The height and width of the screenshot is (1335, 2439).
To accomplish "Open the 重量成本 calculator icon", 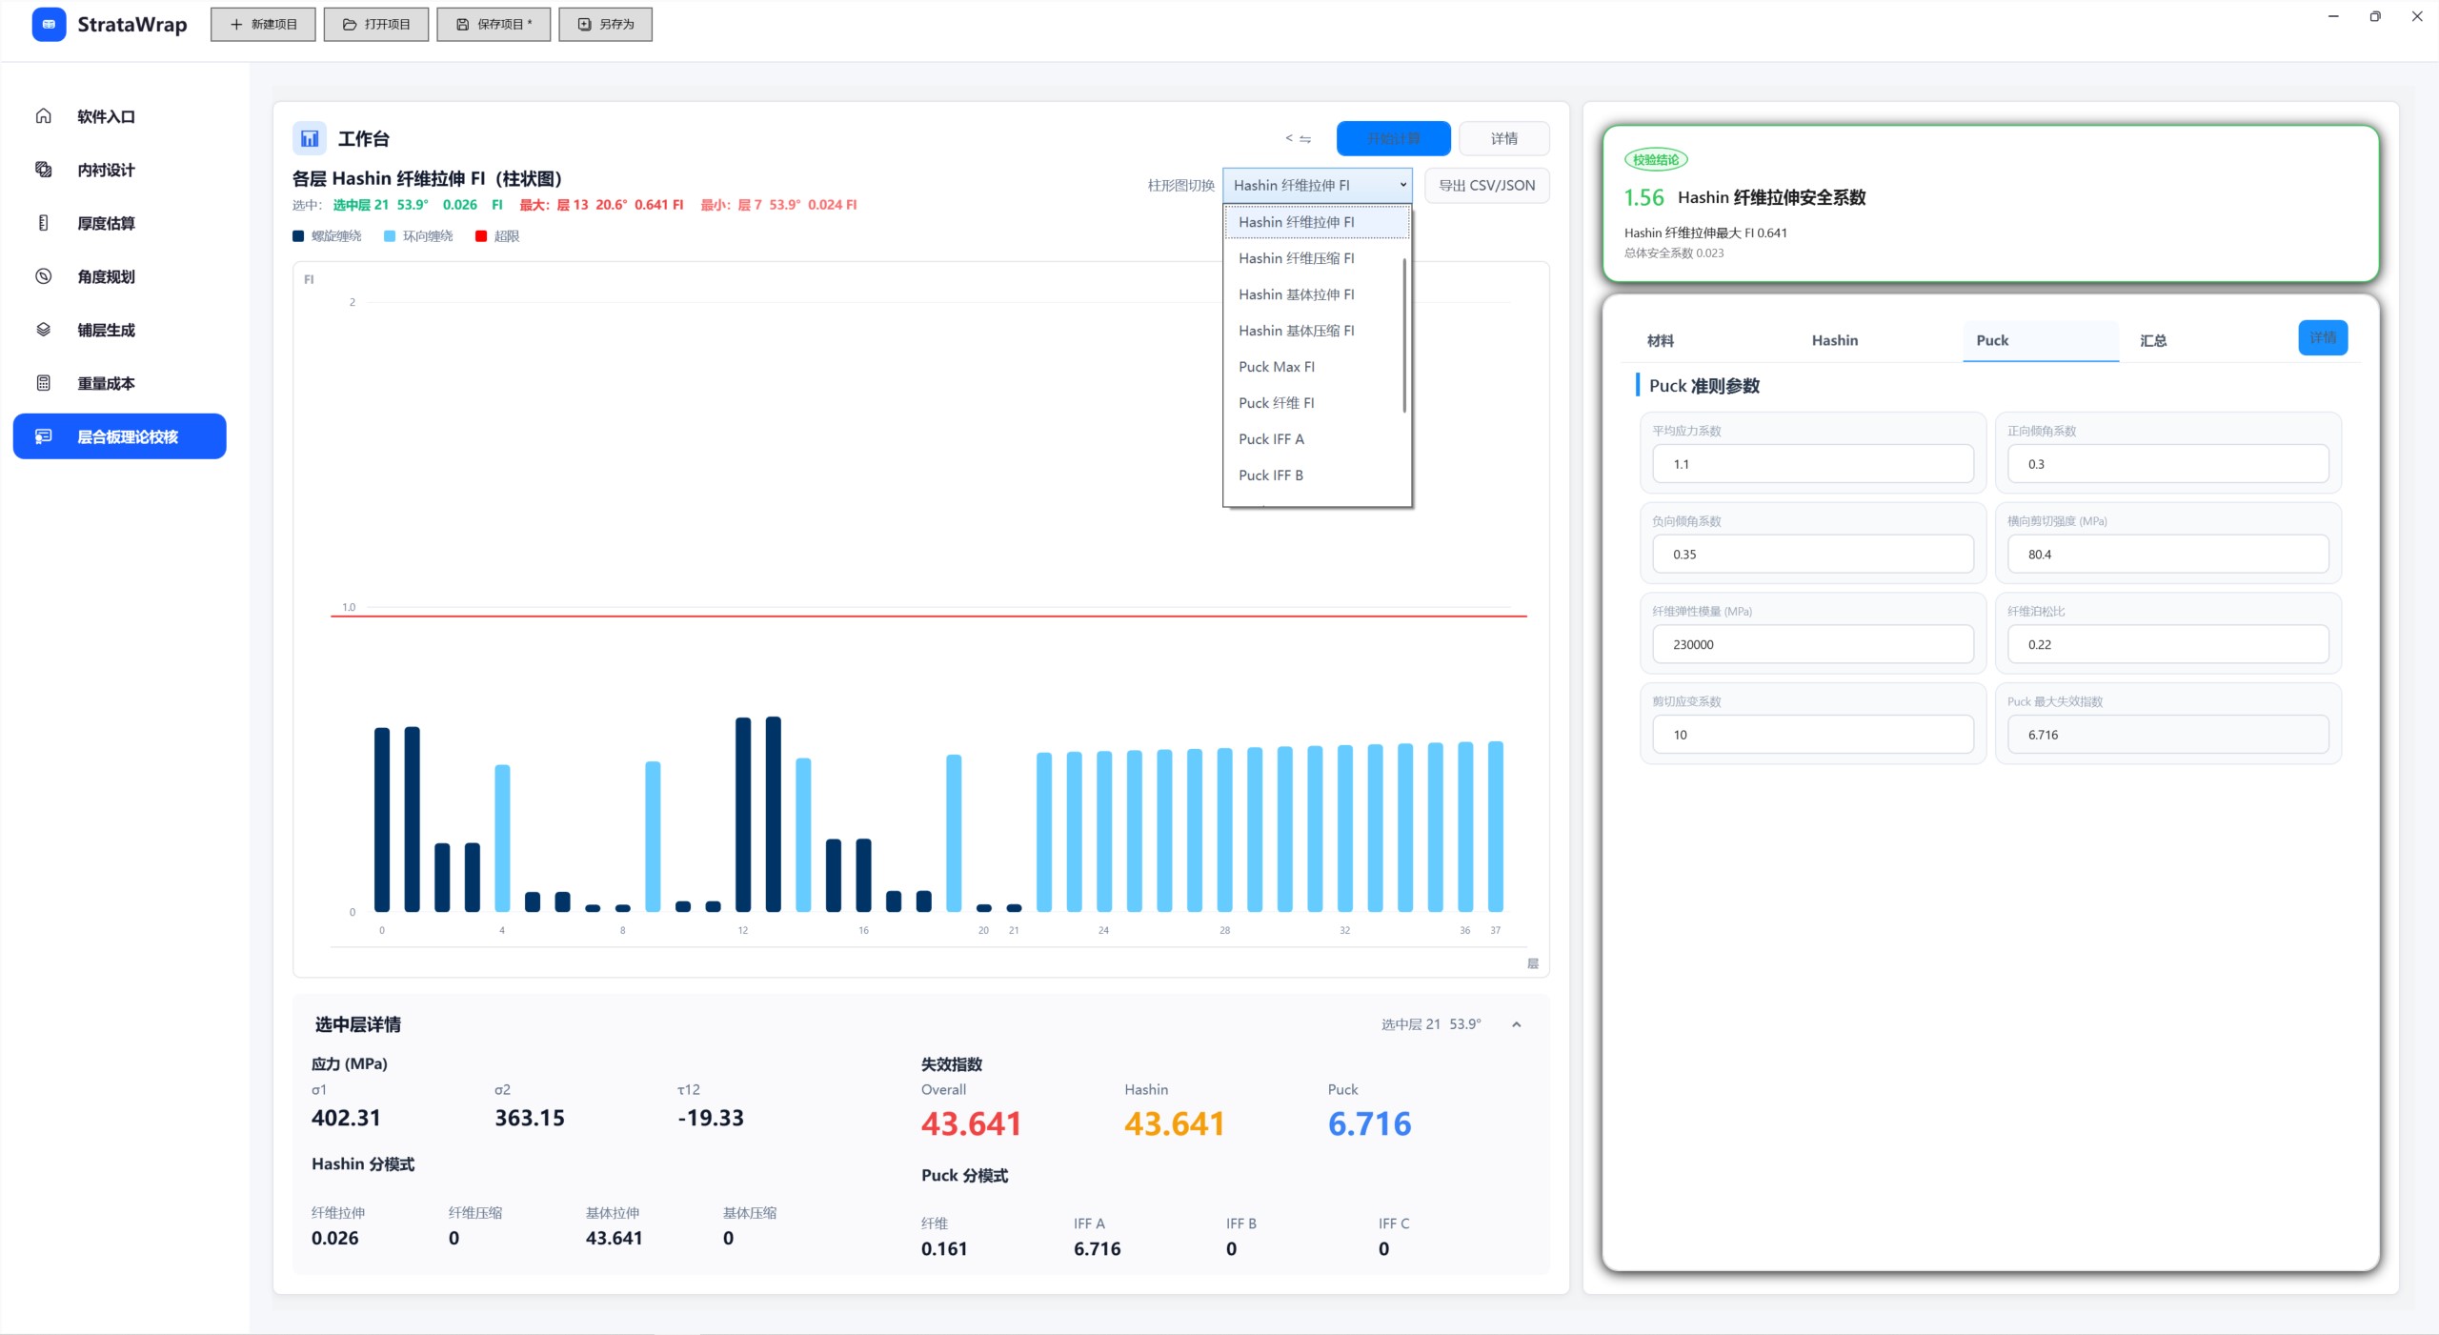I will [43, 383].
